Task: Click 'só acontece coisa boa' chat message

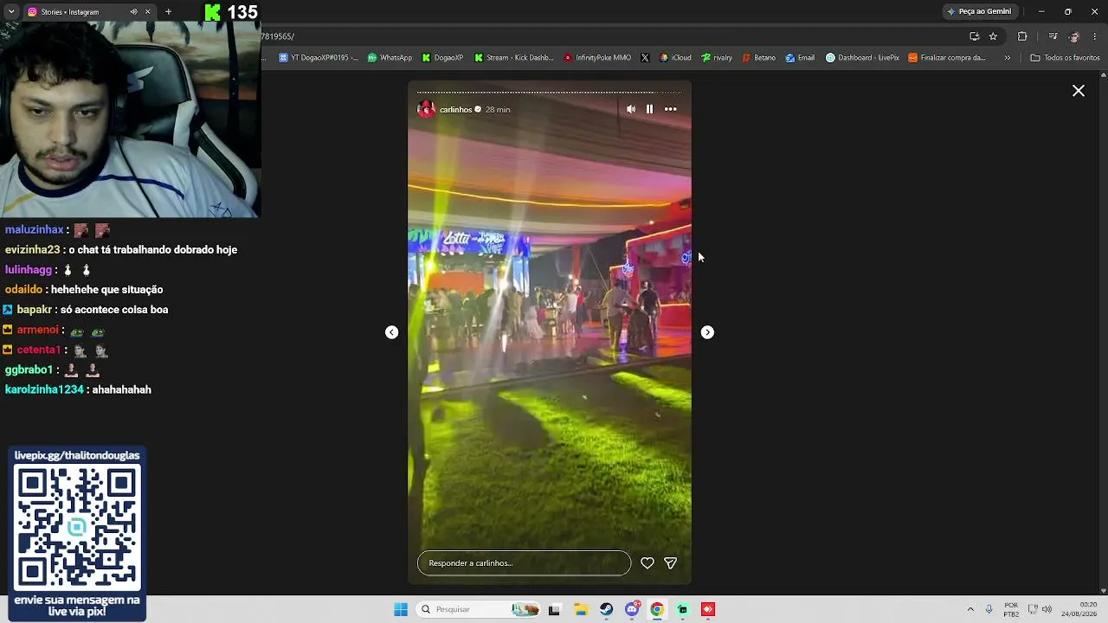Action: point(113,310)
